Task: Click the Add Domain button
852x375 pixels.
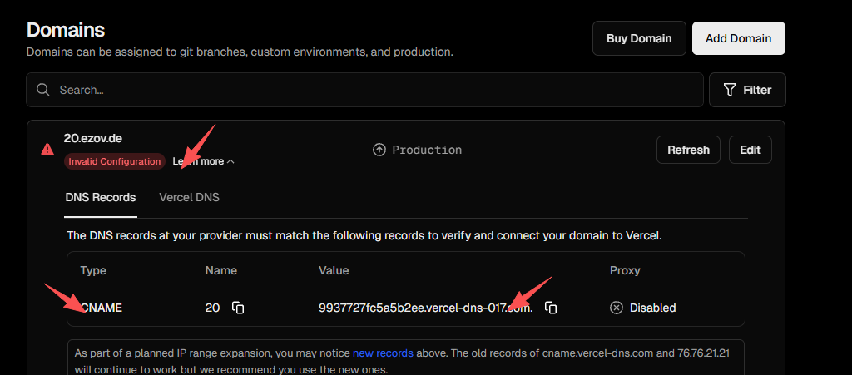Action: click(x=738, y=38)
